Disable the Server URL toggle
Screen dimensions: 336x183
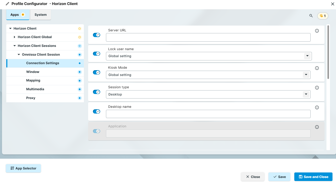[96, 35]
